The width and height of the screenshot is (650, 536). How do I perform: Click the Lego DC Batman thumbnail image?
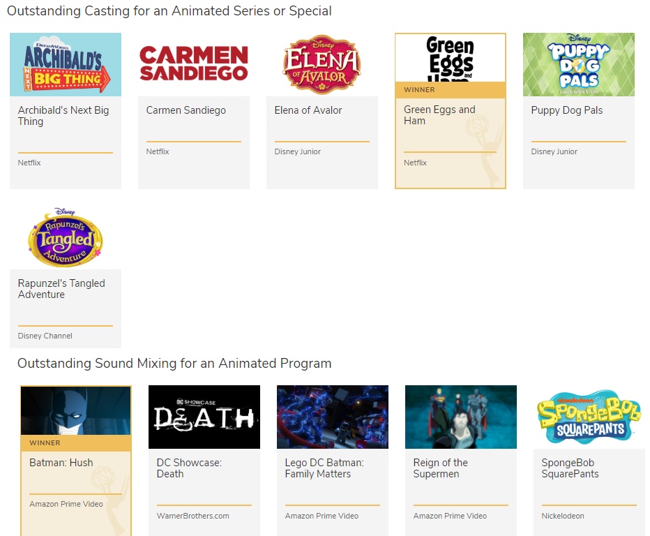click(333, 417)
